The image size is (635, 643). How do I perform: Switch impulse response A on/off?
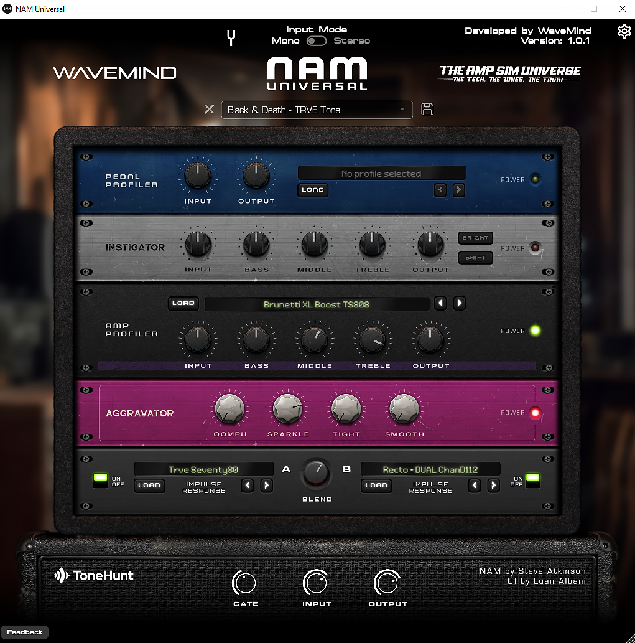pyautogui.click(x=100, y=480)
